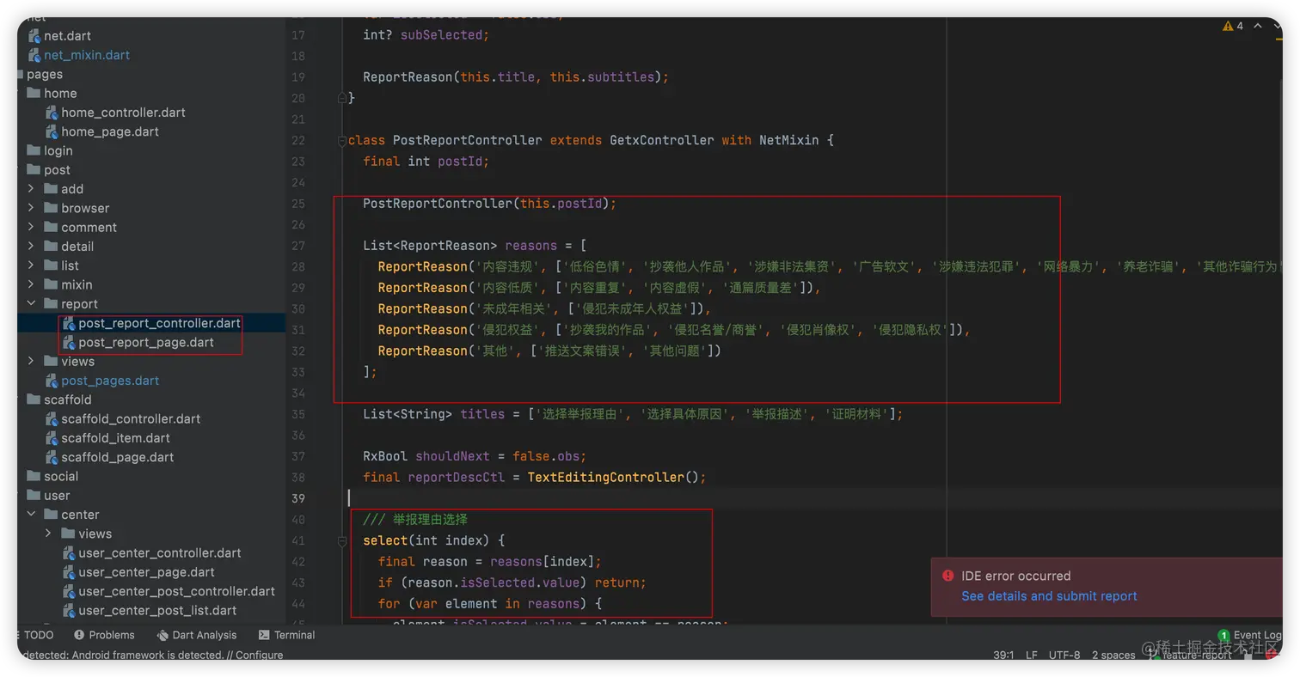This screenshot has width=1300, height=677.
Task: Click the user folder icon
Action: [34, 495]
